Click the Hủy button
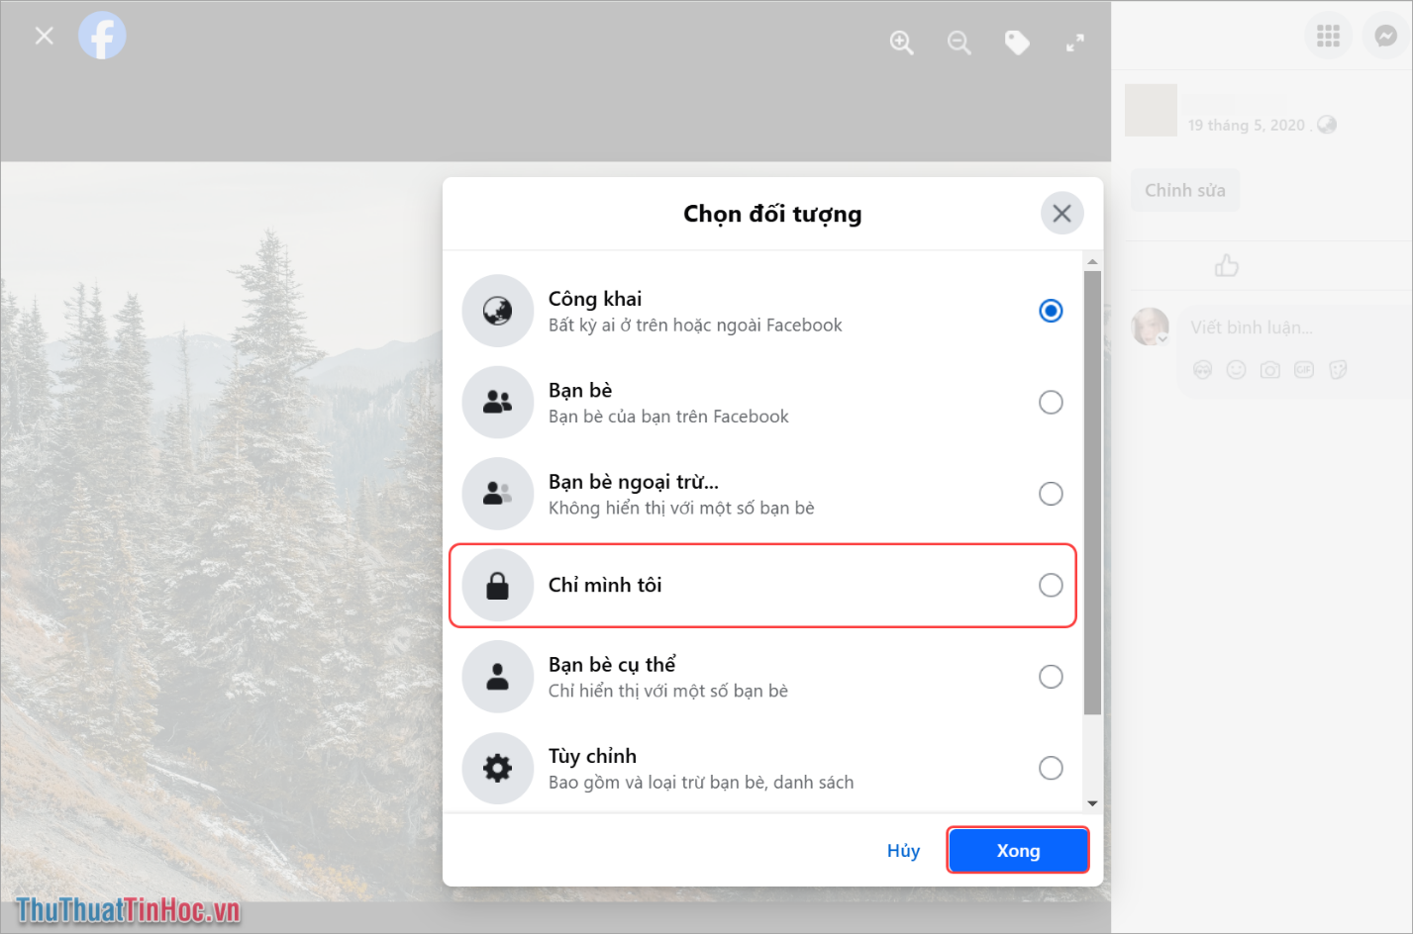 (x=903, y=851)
